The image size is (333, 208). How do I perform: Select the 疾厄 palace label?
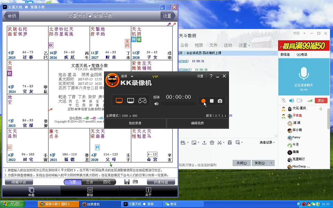click(x=69, y=57)
